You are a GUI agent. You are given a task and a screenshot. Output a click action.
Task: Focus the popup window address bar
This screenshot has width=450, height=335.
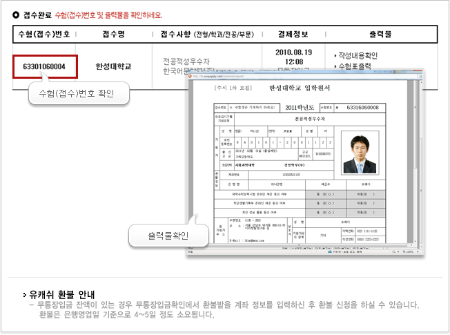[304, 77]
